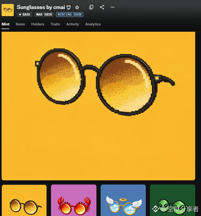
Task: Favorite the collection with the star icon
Action: tap(77, 7)
